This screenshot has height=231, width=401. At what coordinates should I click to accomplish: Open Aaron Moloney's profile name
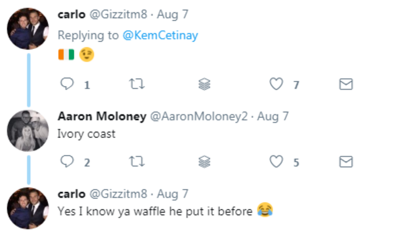(x=102, y=116)
